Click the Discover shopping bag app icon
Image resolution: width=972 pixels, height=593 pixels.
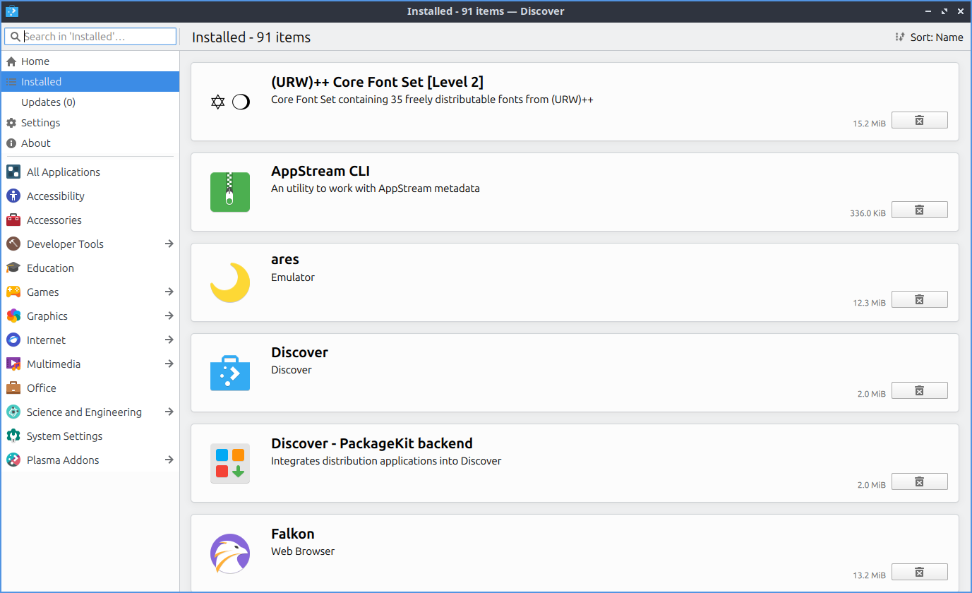[x=230, y=373]
